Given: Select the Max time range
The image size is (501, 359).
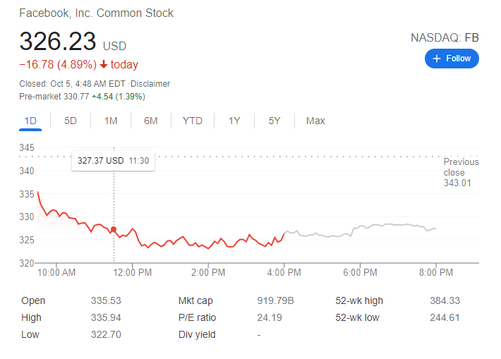Looking at the screenshot, I should 315,121.
